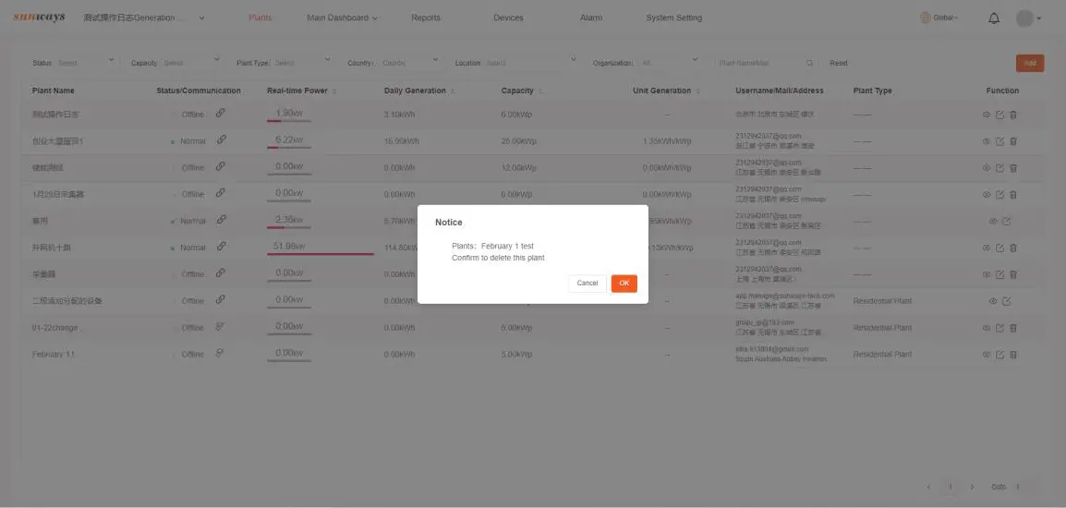
Task: Click the February 11 plant name
Action: click(x=53, y=355)
